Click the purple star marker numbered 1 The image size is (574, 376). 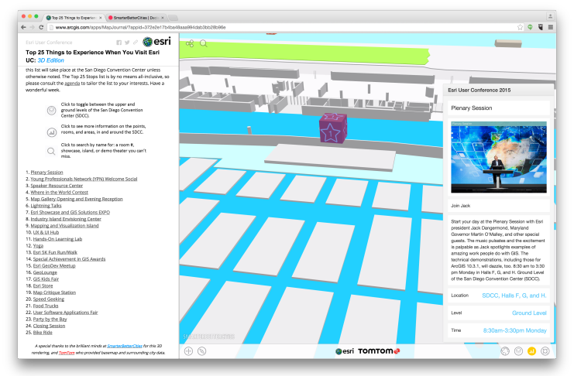(333, 128)
